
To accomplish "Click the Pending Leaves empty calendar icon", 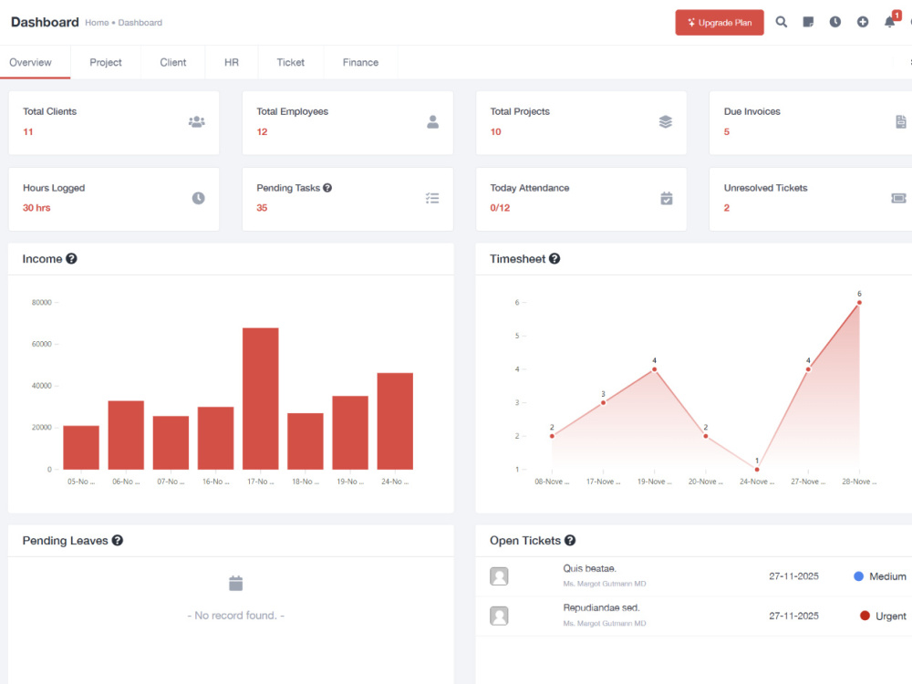I will click(x=235, y=583).
